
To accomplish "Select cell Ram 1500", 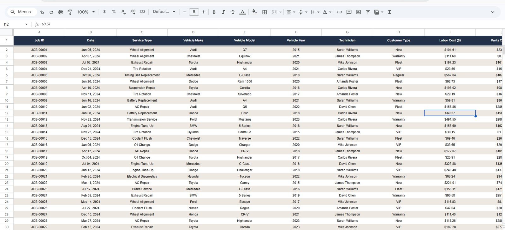I will point(245,82).
